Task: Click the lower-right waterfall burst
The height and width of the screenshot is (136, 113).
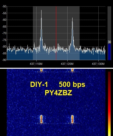Action: (x=72, y=119)
